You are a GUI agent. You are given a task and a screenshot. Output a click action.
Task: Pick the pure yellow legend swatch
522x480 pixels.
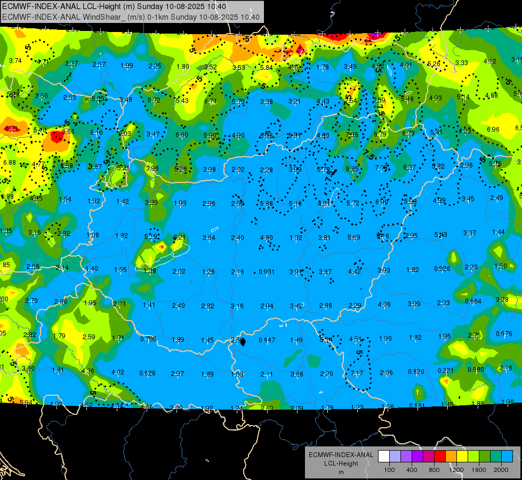pos(462,457)
